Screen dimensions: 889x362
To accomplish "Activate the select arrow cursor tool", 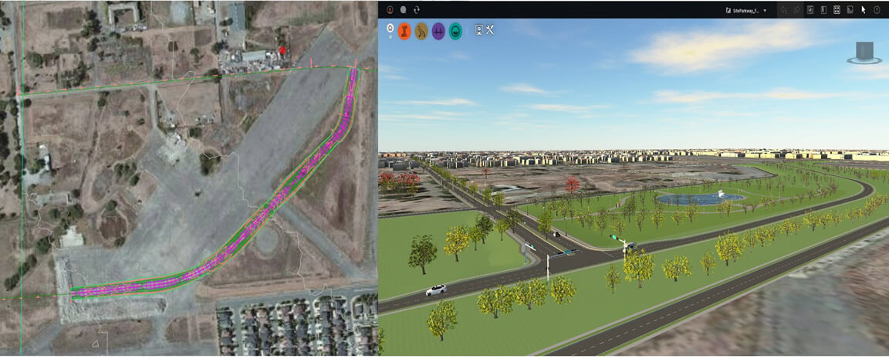I will (x=863, y=10).
